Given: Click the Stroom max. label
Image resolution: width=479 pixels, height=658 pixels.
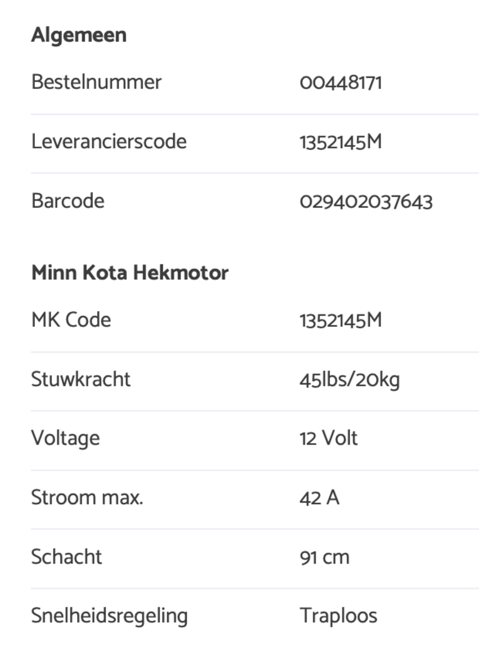Looking at the screenshot, I should [x=87, y=497].
